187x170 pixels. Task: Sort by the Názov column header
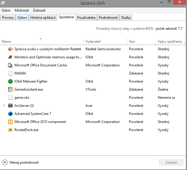(42, 42)
